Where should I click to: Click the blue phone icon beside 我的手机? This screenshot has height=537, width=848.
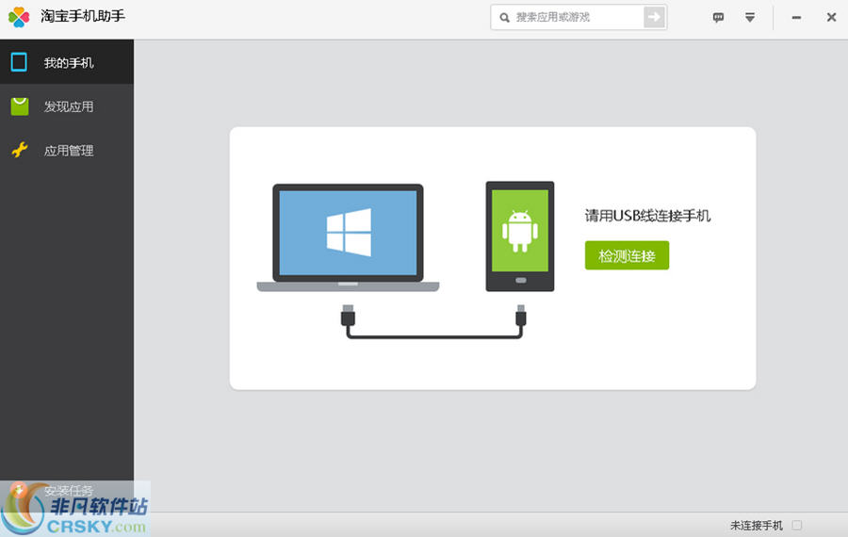tap(19, 62)
